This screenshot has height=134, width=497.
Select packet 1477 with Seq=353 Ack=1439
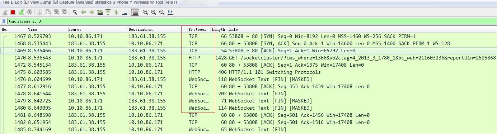point(248,86)
